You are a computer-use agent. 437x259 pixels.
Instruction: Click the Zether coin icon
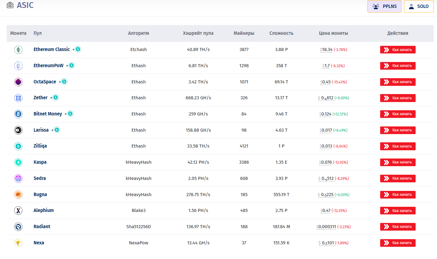pyautogui.click(x=18, y=98)
